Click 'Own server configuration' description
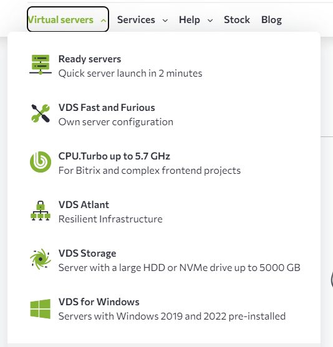This screenshot has height=347, width=333. click(116, 122)
